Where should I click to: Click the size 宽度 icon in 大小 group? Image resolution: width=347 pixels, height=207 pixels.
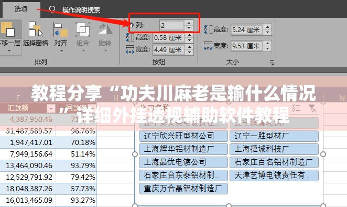[208, 46]
